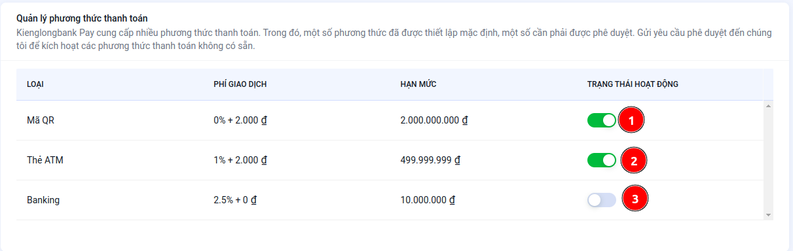
Task: Click the PHÍ GIAO DỊCH column header
Action: tap(240, 84)
